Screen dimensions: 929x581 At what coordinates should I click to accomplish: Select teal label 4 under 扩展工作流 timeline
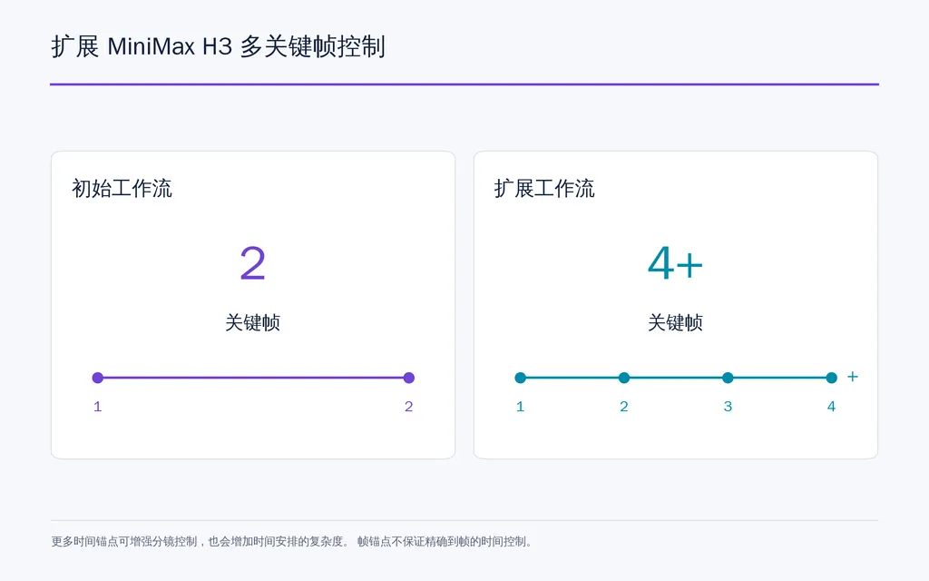tap(831, 406)
